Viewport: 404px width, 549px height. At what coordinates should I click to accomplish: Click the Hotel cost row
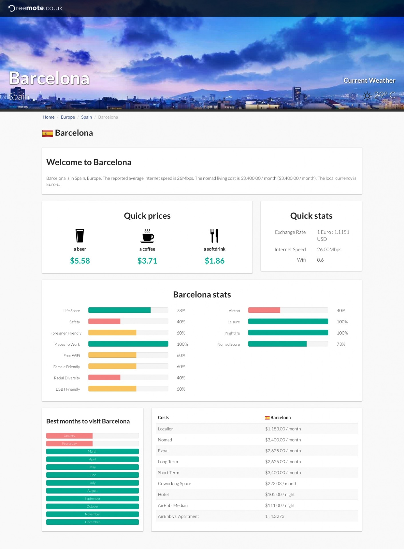tap(256, 494)
